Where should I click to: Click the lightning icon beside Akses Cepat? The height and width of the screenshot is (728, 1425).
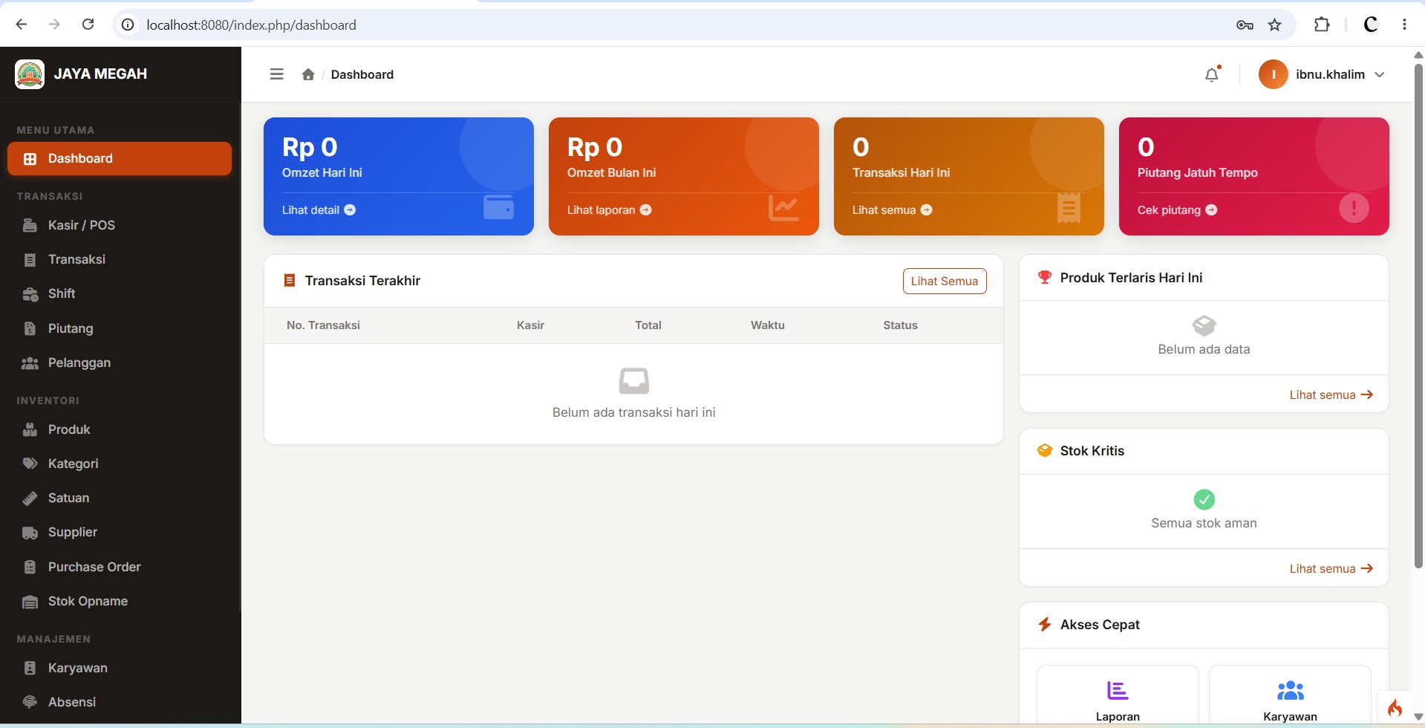point(1045,625)
